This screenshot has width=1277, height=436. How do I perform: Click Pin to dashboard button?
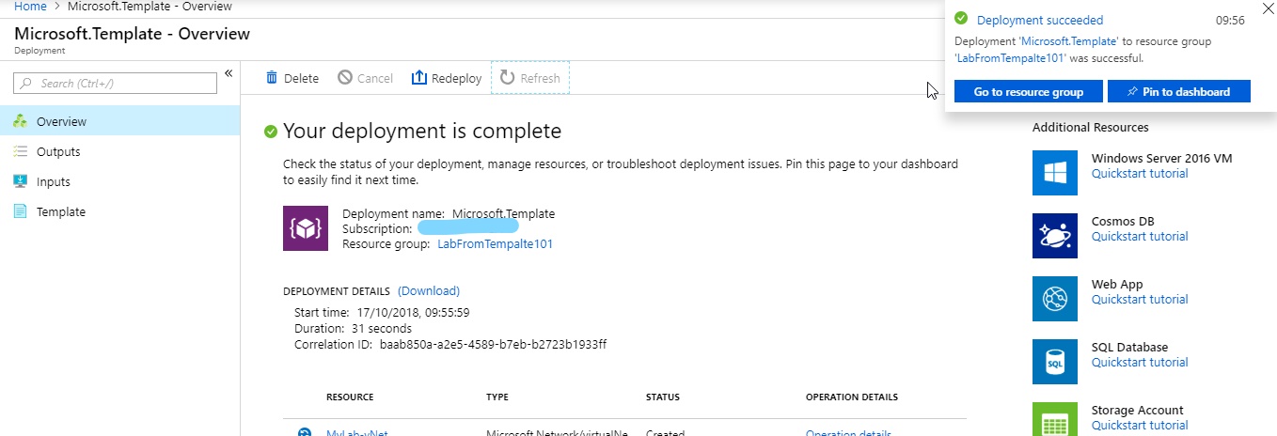(1180, 92)
